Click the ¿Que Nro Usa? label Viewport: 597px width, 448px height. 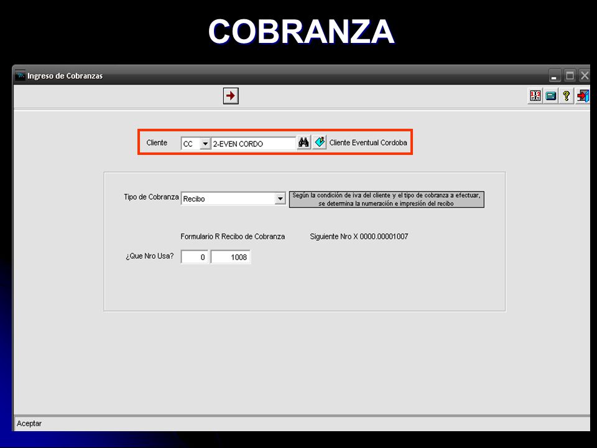pos(150,256)
